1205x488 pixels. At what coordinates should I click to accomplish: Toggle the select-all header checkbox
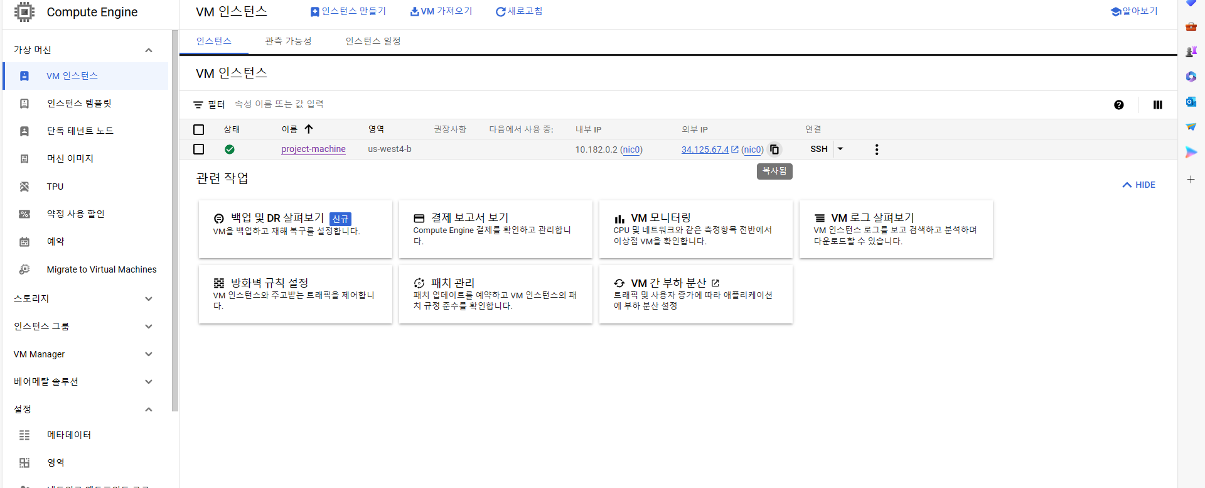pos(199,129)
